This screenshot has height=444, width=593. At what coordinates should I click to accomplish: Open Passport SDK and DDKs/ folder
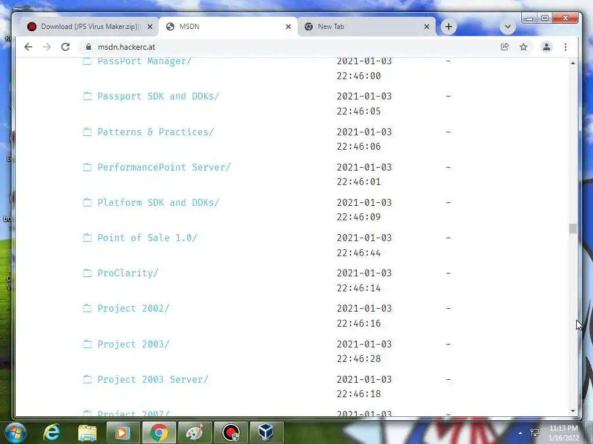158,97
